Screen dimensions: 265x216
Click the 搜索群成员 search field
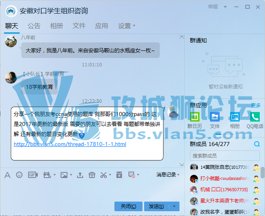coord(225,156)
